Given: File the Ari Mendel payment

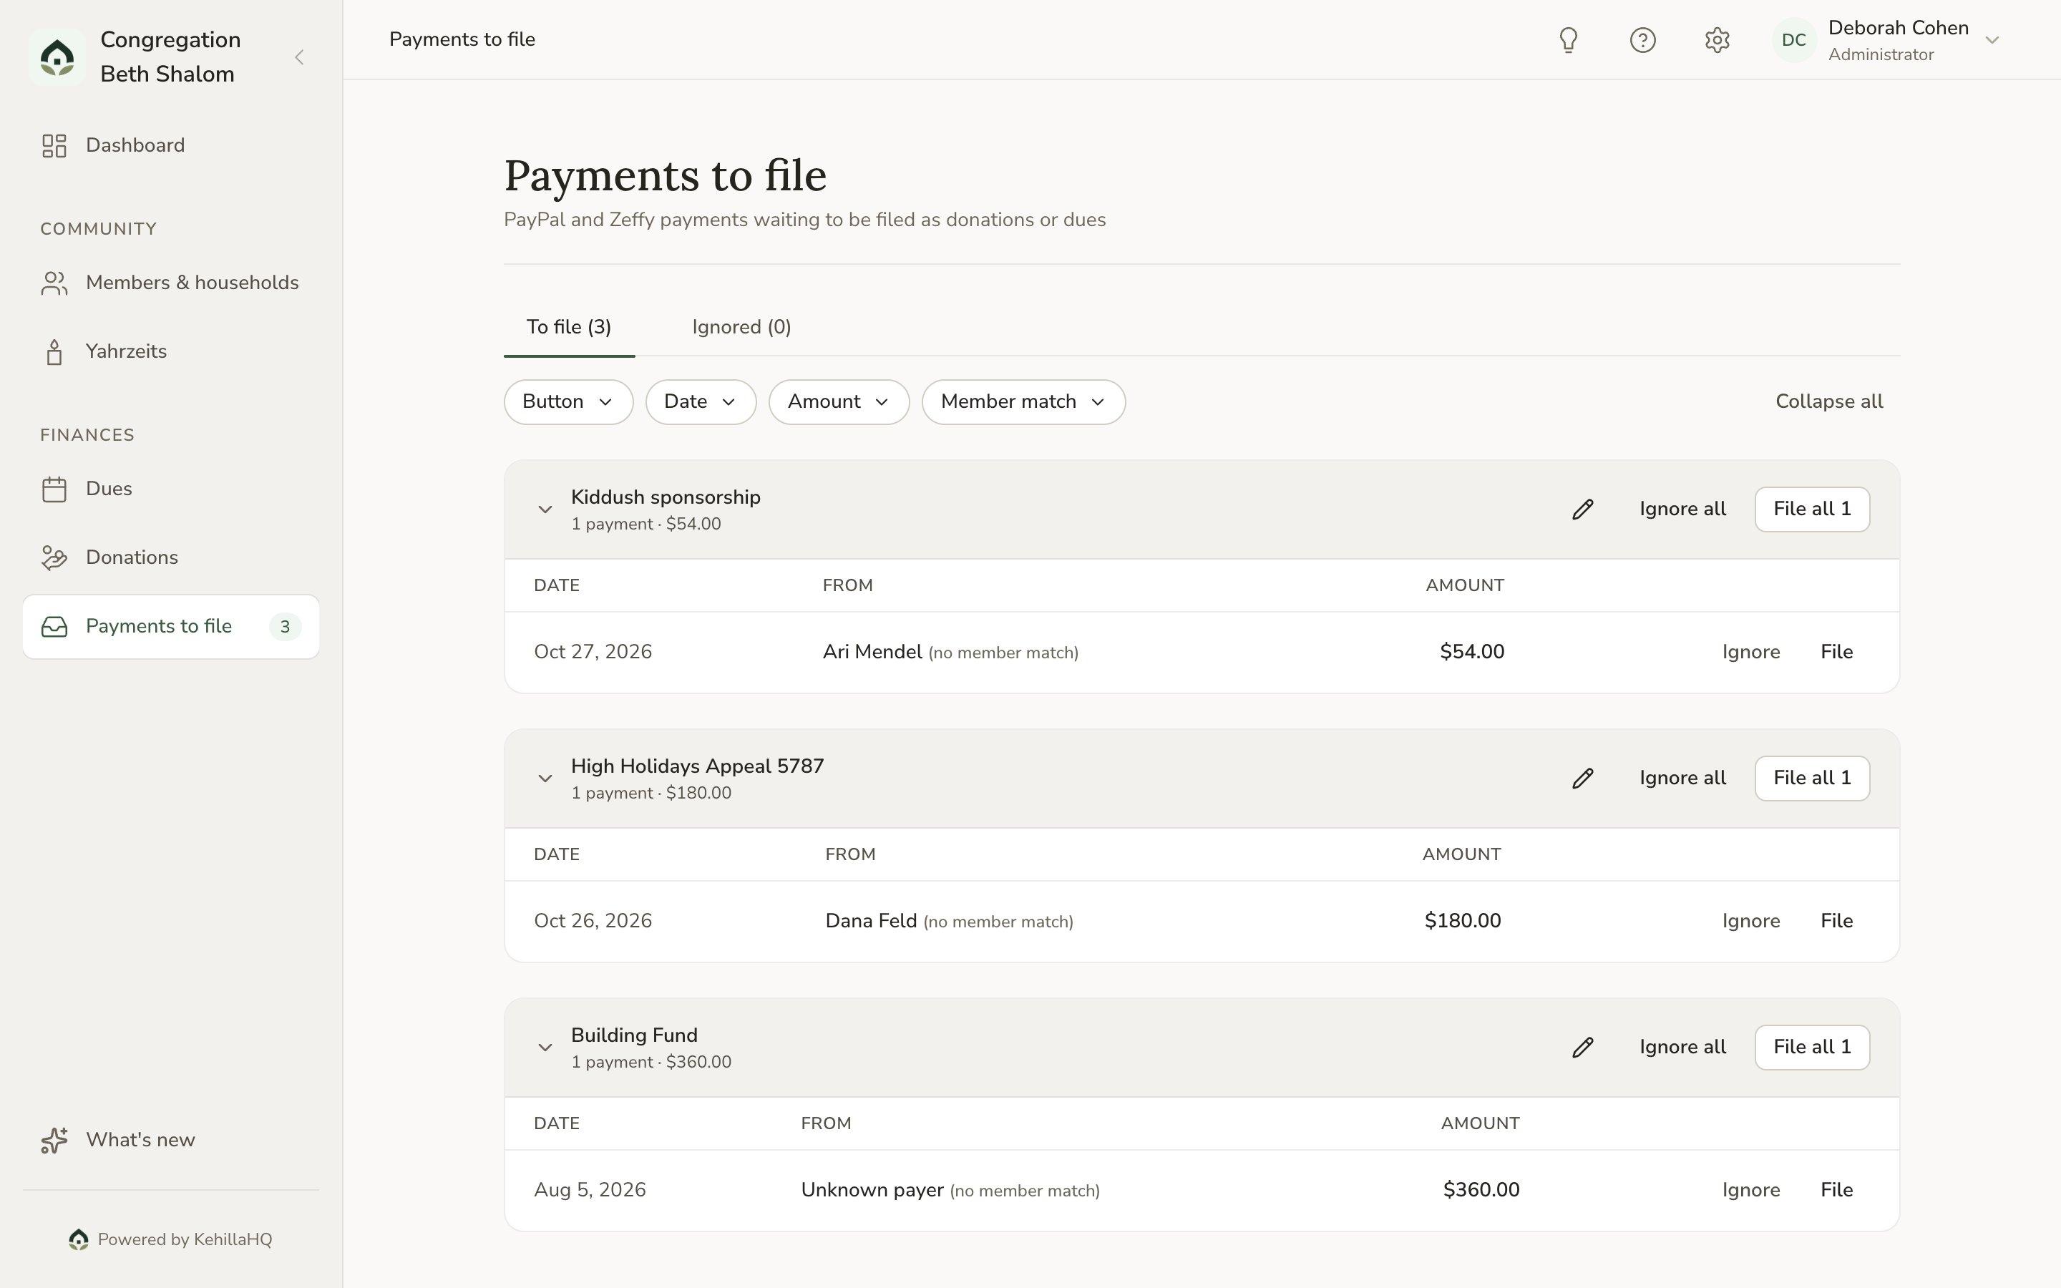Looking at the screenshot, I should click(x=1836, y=653).
